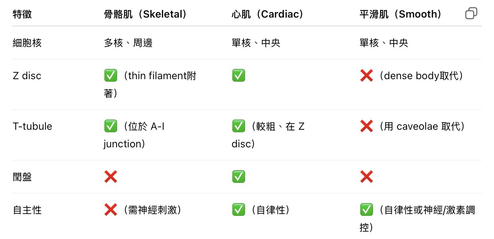Click the 特徵 header cell
Viewport: 494px width, 239px height.
pos(22,14)
